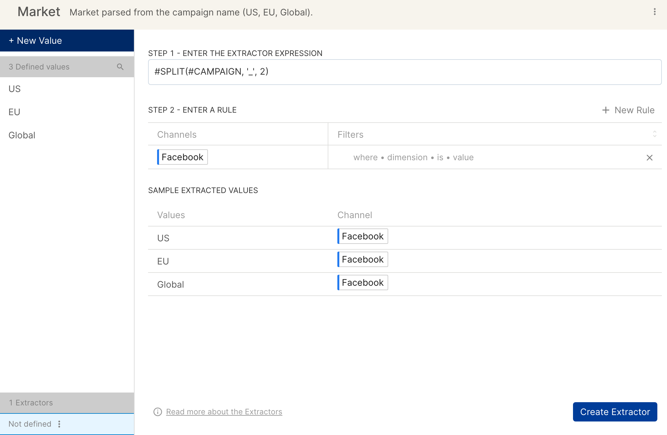The image size is (667, 435).
Task: Select the EU defined value
Action: pyautogui.click(x=67, y=112)
